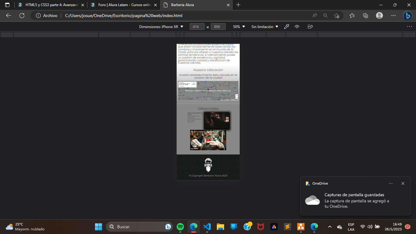Dismiss the OneDrive notification
This screenshot has width=416, height=234.
coord(403,183)
